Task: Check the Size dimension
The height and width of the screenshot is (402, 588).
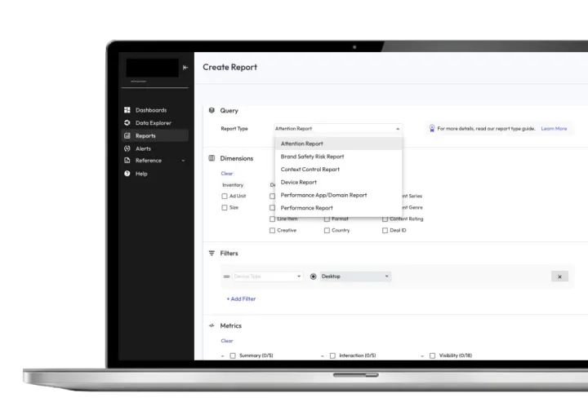Action: pos(225,207)
